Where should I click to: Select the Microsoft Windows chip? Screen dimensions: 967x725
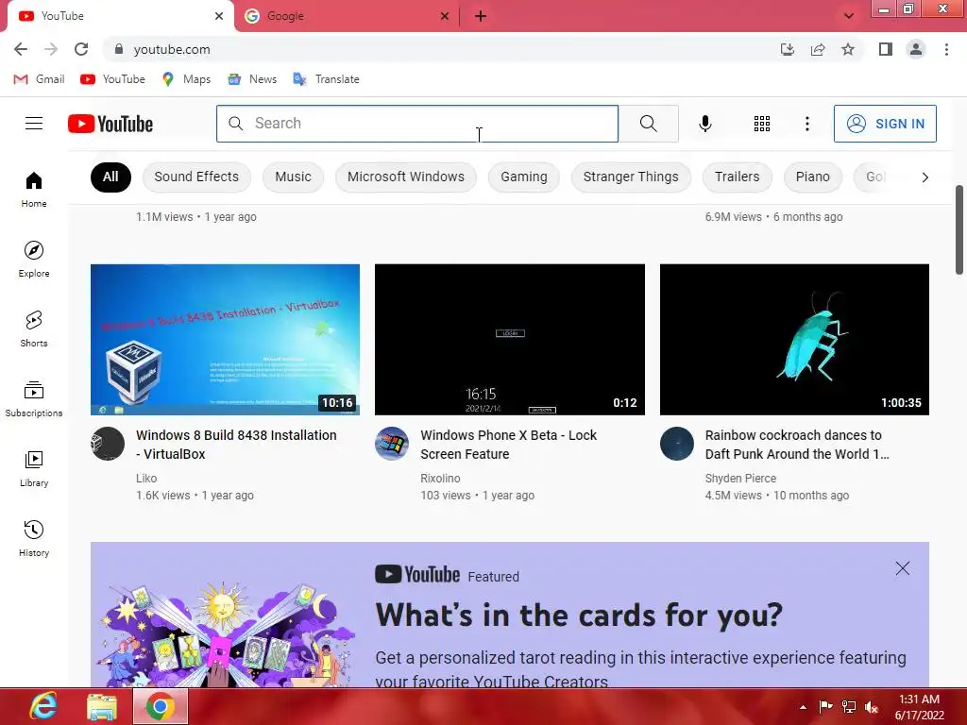[x=406, y=177]
